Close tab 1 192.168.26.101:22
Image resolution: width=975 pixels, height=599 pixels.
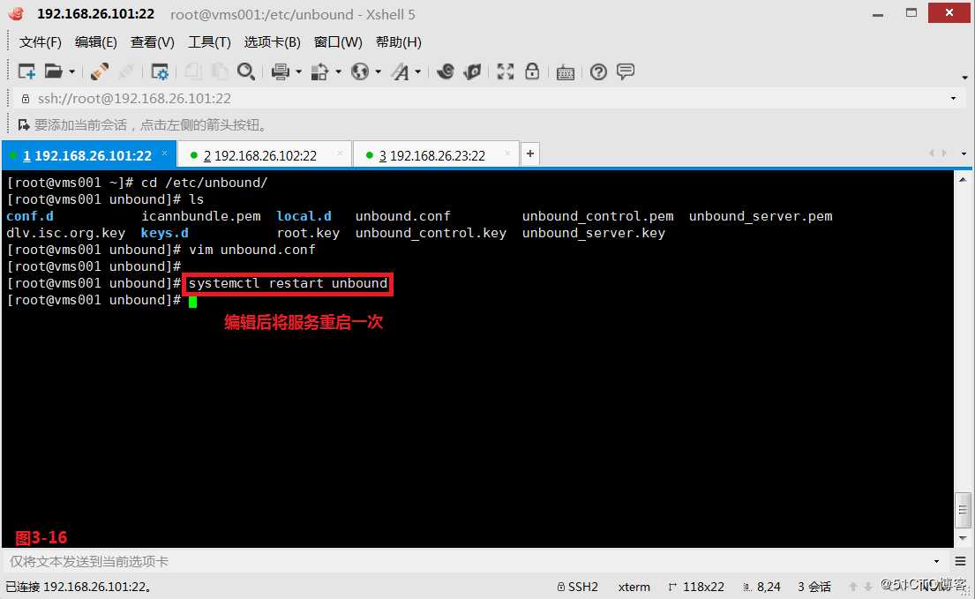164,153
